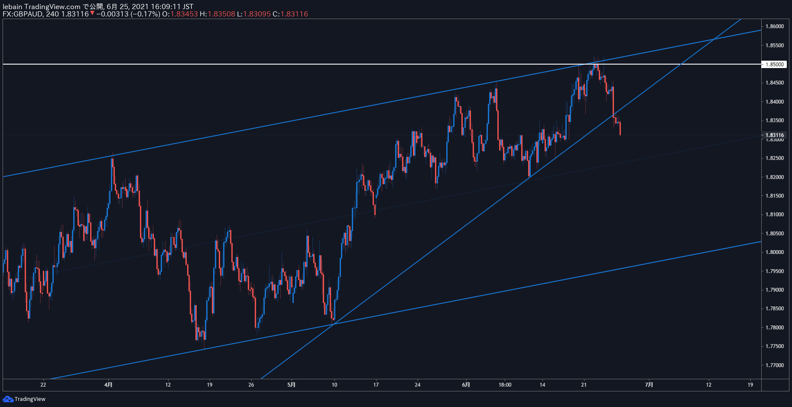Click the 21 date label on time axis
This screenshot has height=407, width=792.
pyautogui.click(x=584, y=385)
